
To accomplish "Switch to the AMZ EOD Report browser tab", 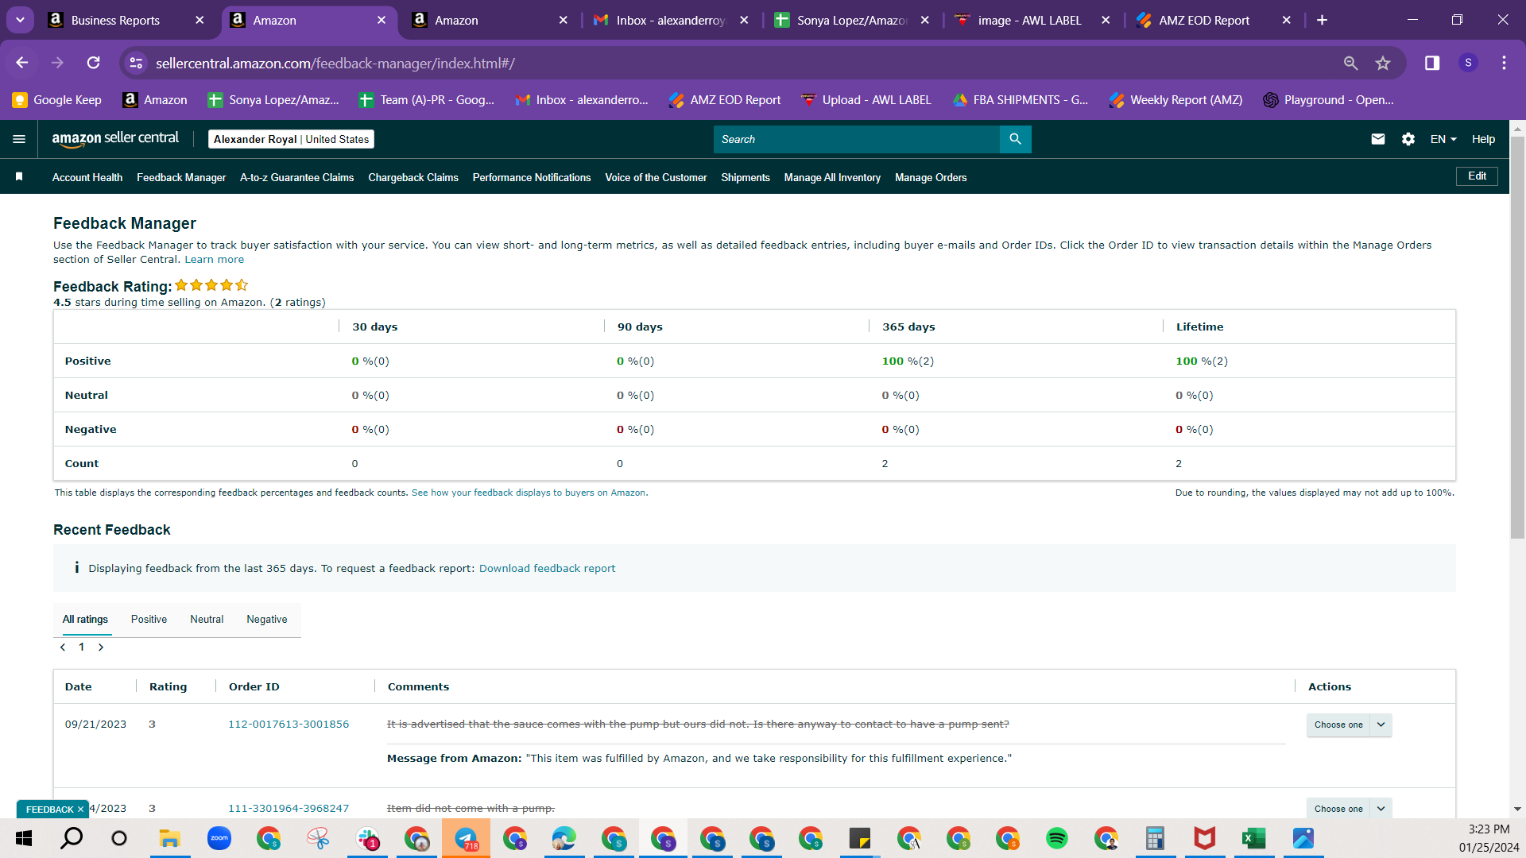I will click(1204, 21).
